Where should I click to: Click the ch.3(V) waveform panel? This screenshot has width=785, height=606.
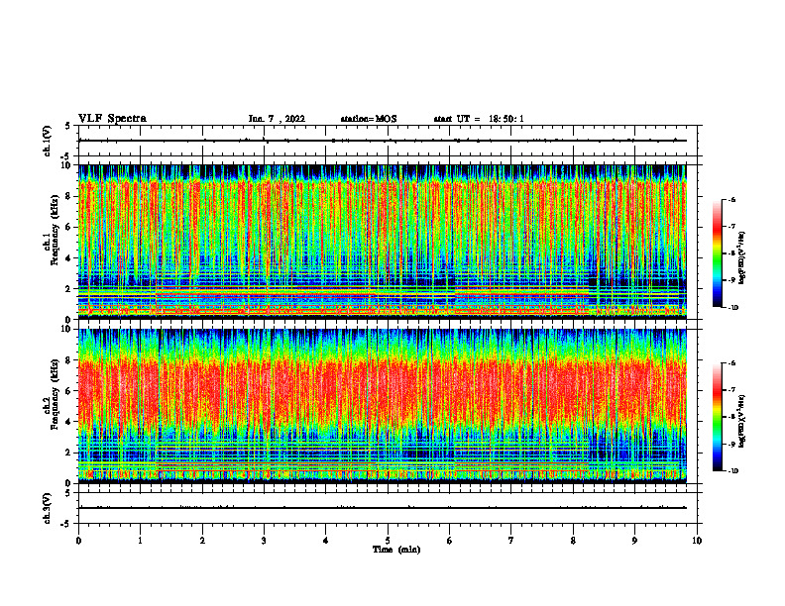pyautogui.click(x=388, y=508)
